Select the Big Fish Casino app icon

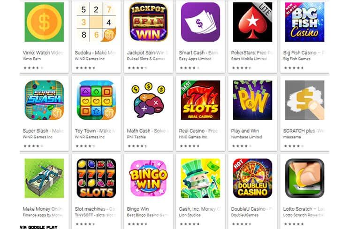[x=304, y=22]
